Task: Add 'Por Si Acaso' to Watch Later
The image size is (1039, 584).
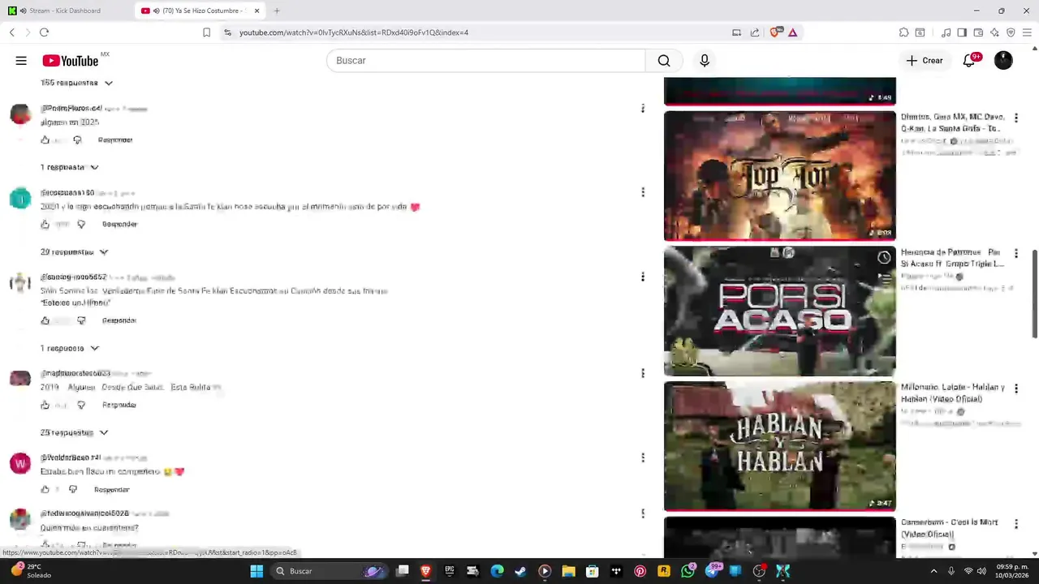Action: pos(884,258)
